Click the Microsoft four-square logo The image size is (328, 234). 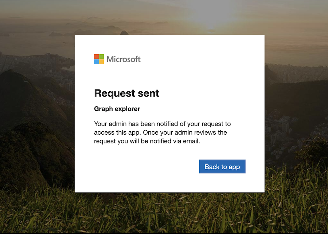pos(99,59)
